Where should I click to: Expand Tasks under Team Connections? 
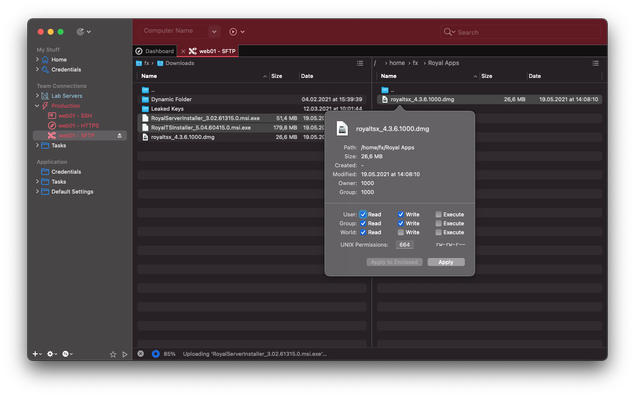(37, 145)
